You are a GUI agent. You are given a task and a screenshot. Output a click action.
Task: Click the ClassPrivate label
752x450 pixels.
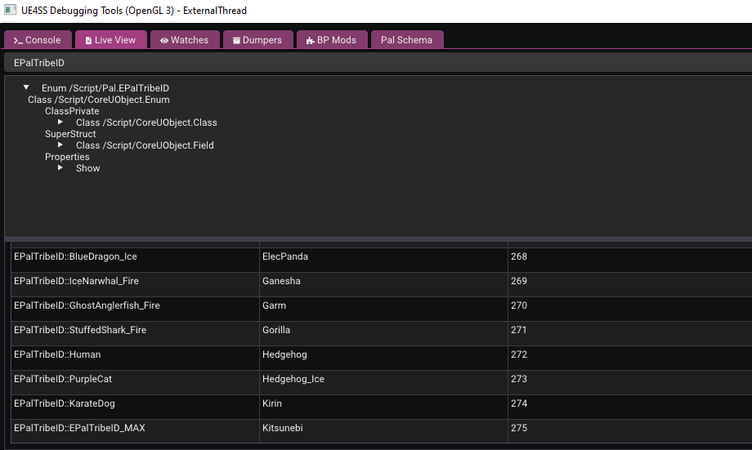[x=72, y=111]
